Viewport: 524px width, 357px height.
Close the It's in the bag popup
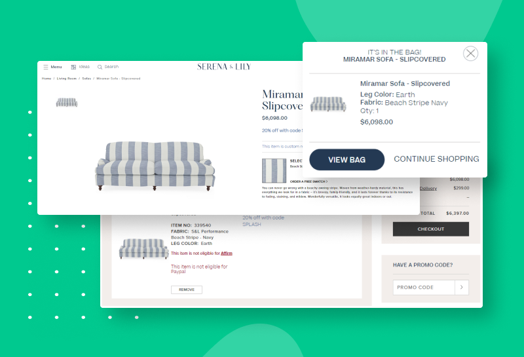tap(470, 54)
